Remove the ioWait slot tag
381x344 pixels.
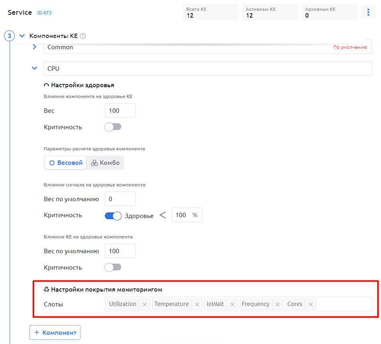[x=233, y=304]
